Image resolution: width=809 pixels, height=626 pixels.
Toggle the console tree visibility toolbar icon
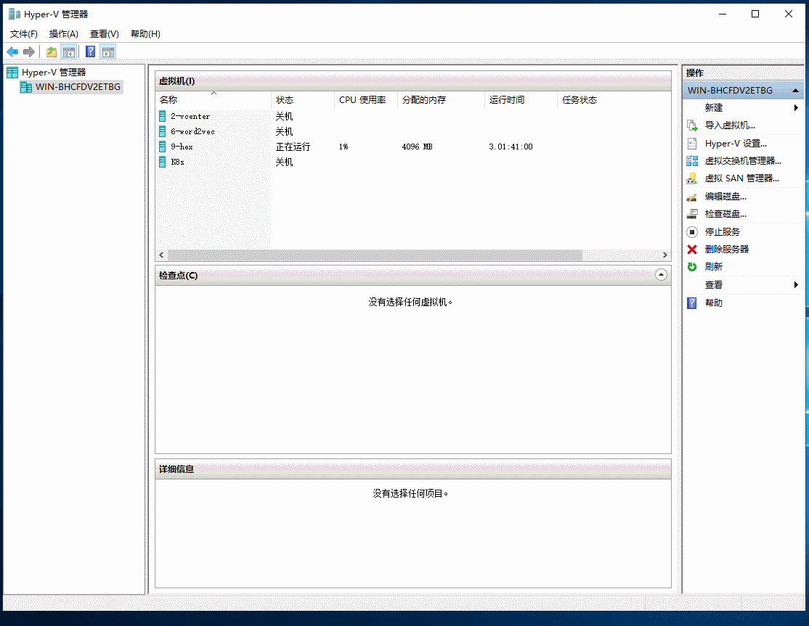point(69,51)
